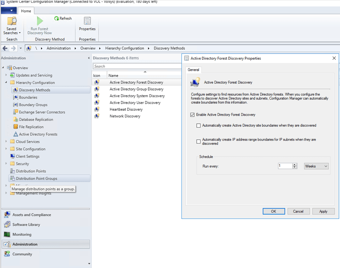This screenshot has height=268, width=340.
Task: Open the Database Replication node
Action: pos(36,119)
